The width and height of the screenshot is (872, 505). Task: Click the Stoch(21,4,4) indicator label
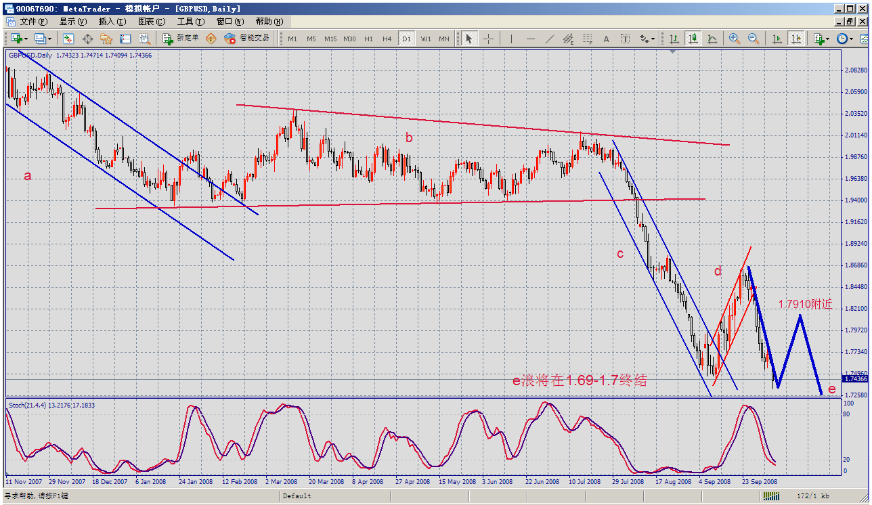tap(52, 405)
